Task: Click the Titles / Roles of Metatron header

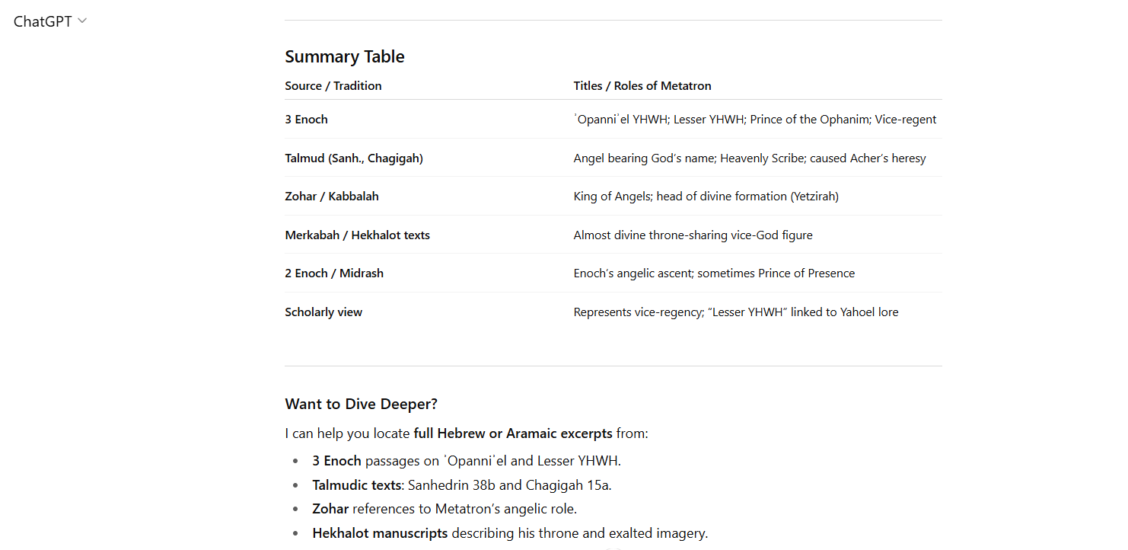Action: (642, 85)
